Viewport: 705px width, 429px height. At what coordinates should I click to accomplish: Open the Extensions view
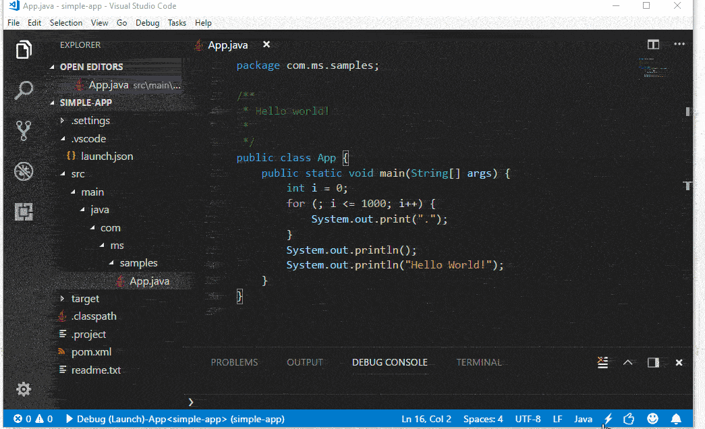[x=24, y=212]
